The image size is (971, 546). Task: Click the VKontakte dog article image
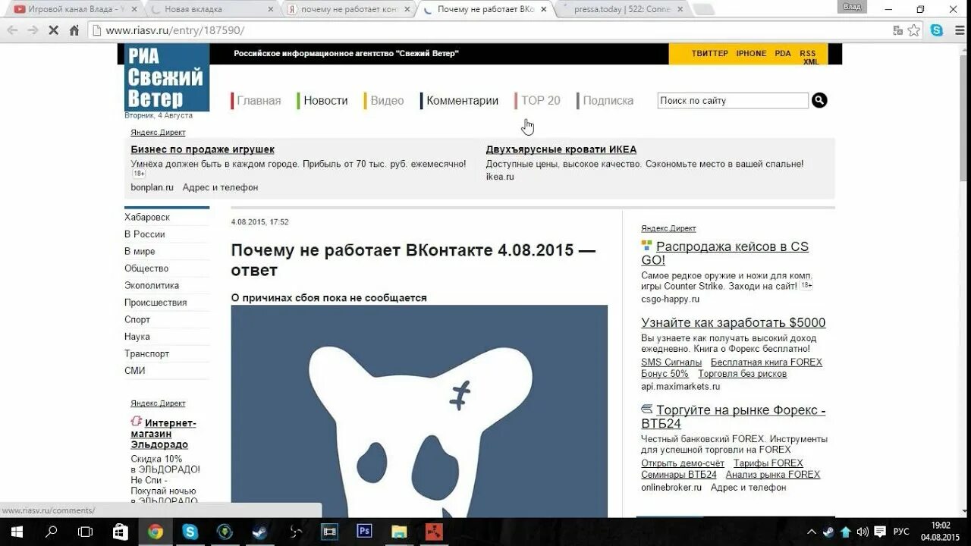click(419, 411)
